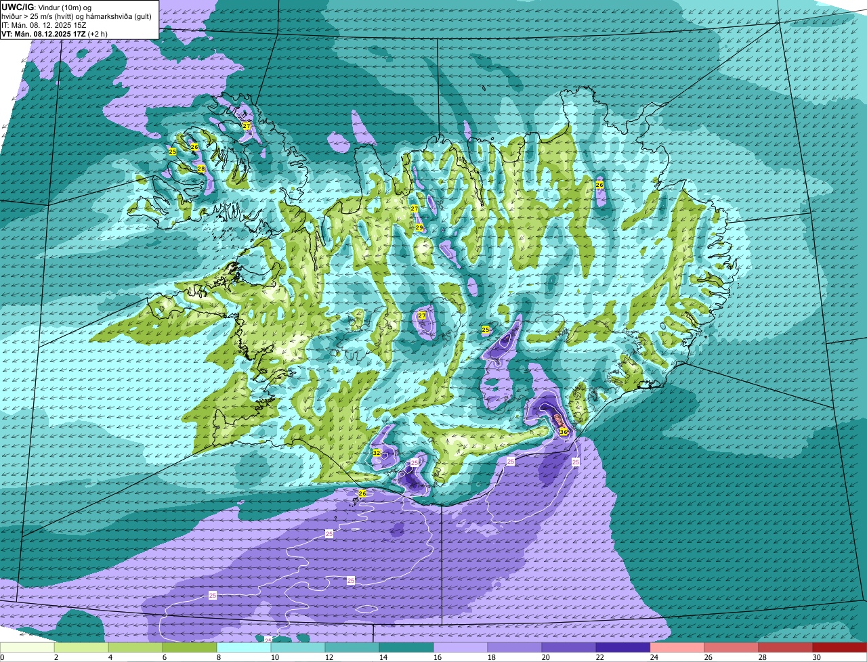Image resolution: width=867 pixels, height=662 pixels.
Task: Click the yellow 32 peak gust label
Action: coord(377,452)
